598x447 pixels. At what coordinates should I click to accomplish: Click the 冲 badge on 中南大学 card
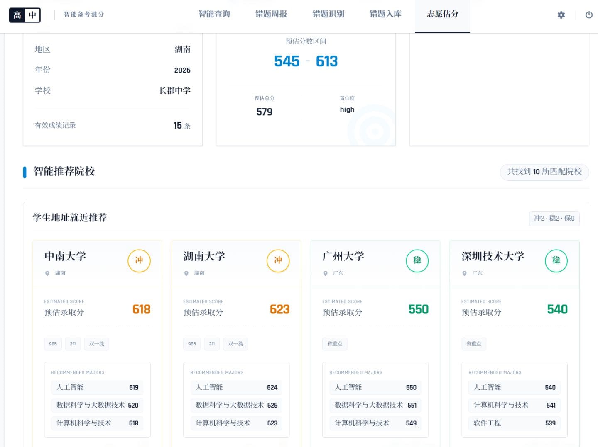coord(139,260)
